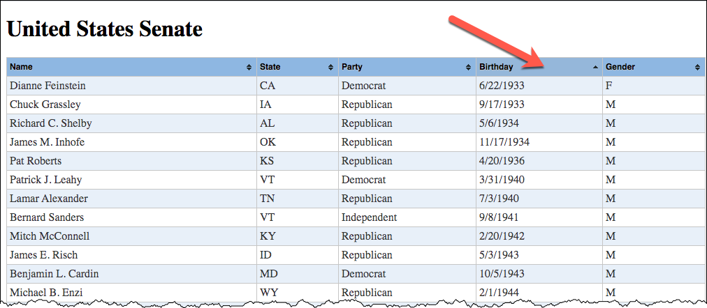Click the Birthday ascending sort arrow
This screenshot has height=308, width=707.
coord(595,67)
